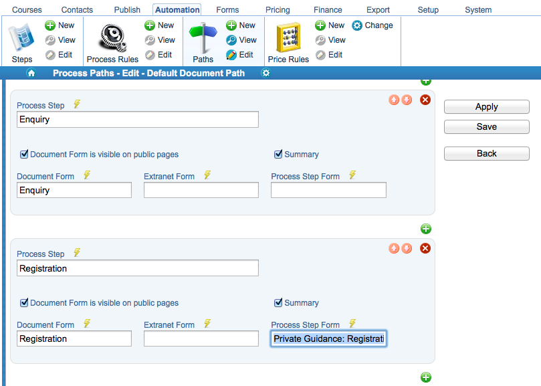541x386 pixels.
Task: Move the Registration step down
Action: [x=407, y=248]
